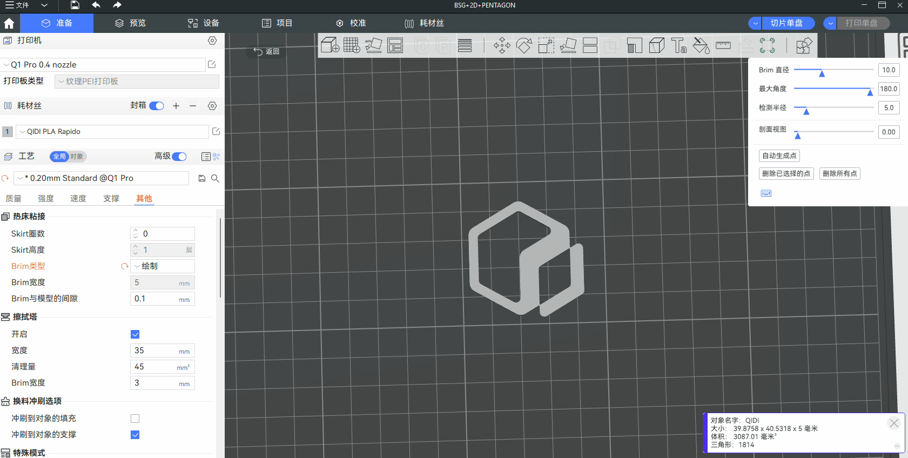Open the Assembly view puzzle icon

803,45
